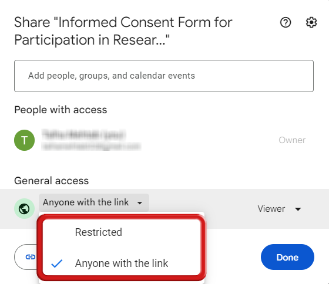This screenshot has width=329, height=284.
Task: Open share settings gear icon
Action: point(311,22)
